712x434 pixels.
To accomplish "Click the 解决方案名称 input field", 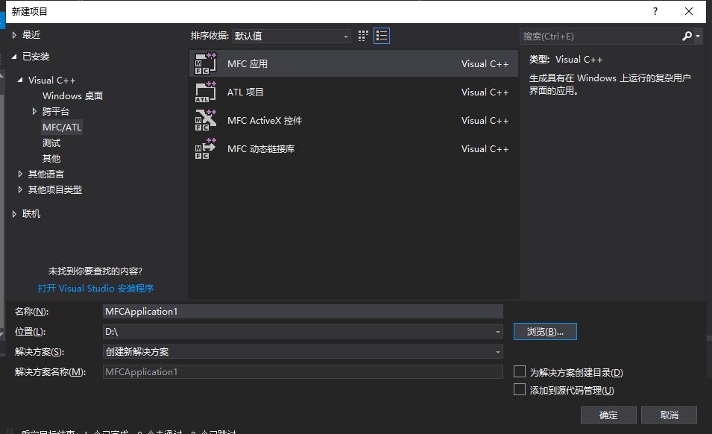I will tap(303, 372).
